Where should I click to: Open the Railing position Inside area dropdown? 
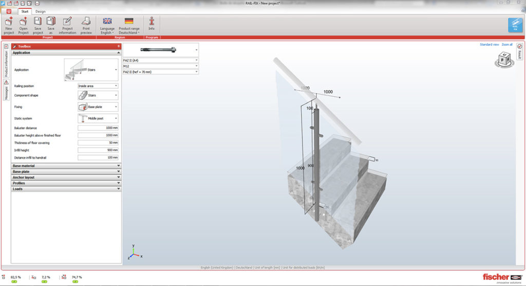(x=98, y=86)
